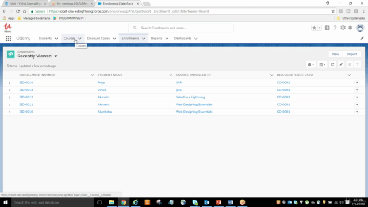The width and height of the screenshot is (368, 207).
Task: Expand the Courses tab dropdown arrow
Action: [x=80, y=39]
